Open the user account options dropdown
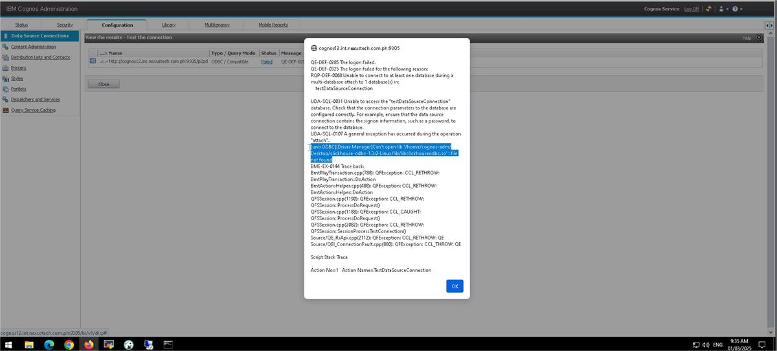Image resolution: width=777 pixels, height=351 pixels. [723, 9]
